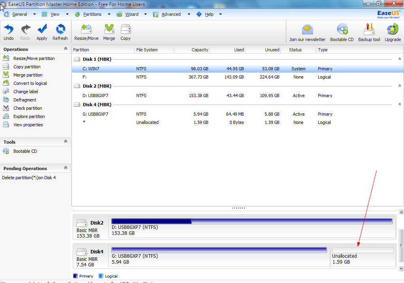Click the Undo toolbar icon
Image resolution: width=404 pixels, height=283 pixels.
pyautogui.click(x=9, y=29)
